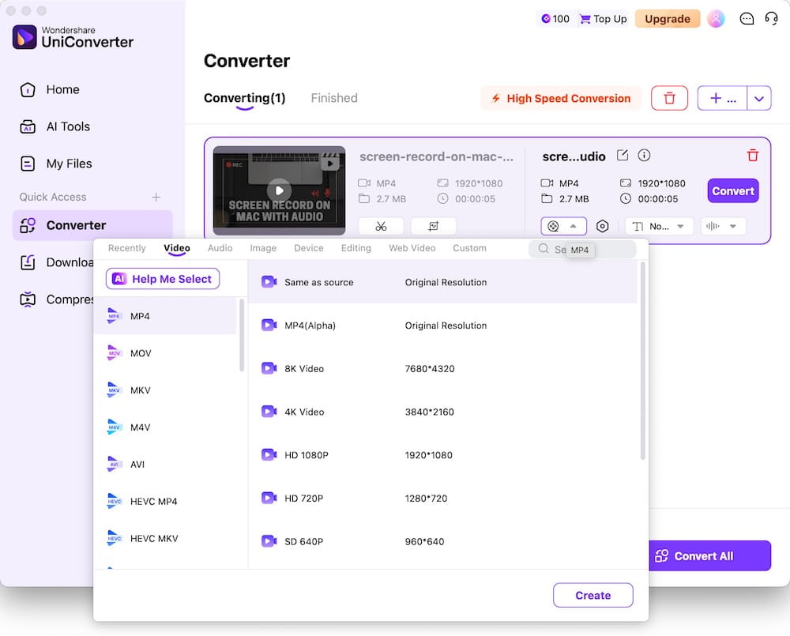Open the Top Up cart
Viewport: 790px width, 636px height.
coord(603,18)
